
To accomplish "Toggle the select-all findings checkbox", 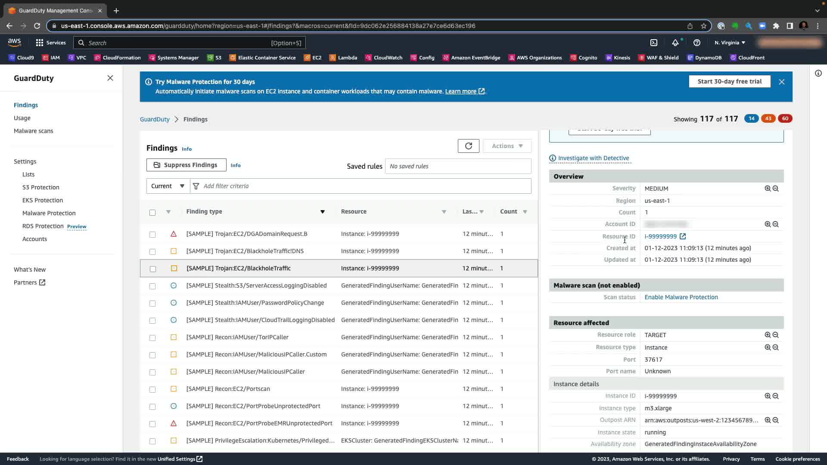I will [x=152, y=212].
